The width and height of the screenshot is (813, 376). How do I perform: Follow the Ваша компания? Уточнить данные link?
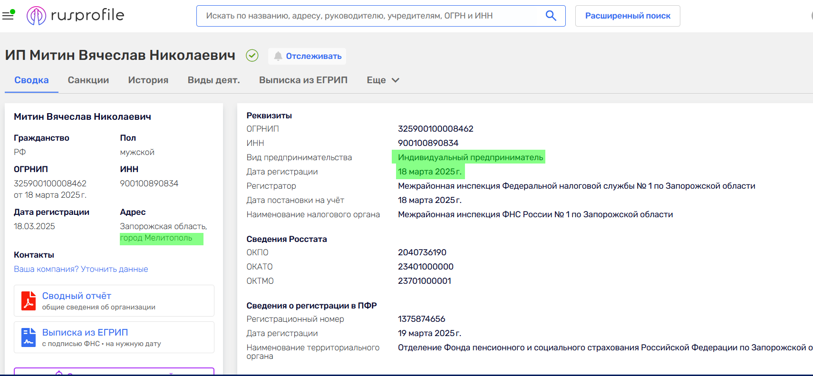[81, 269]
